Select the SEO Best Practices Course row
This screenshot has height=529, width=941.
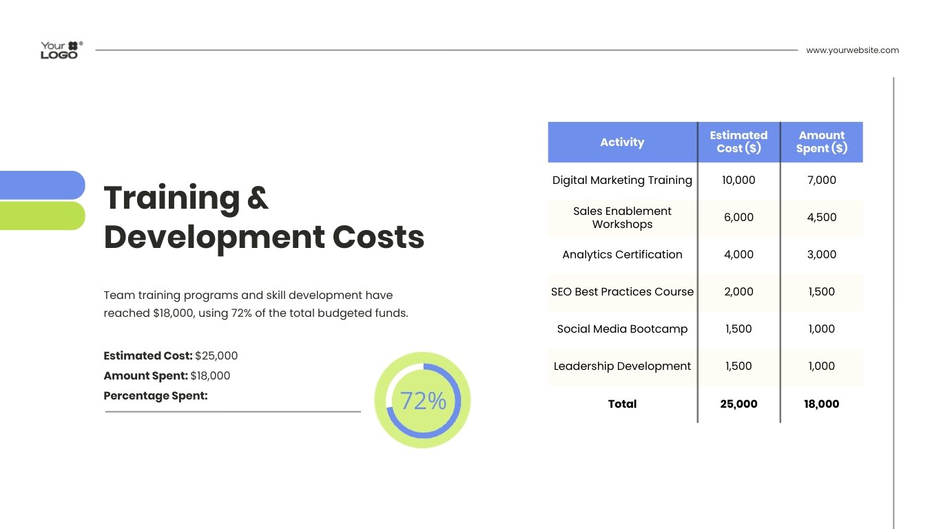(x=622, y=291)
